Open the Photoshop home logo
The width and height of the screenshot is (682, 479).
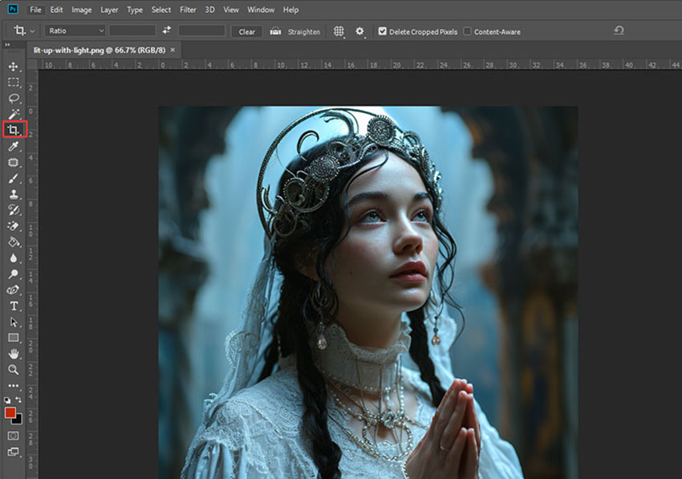tap(13, 9)
